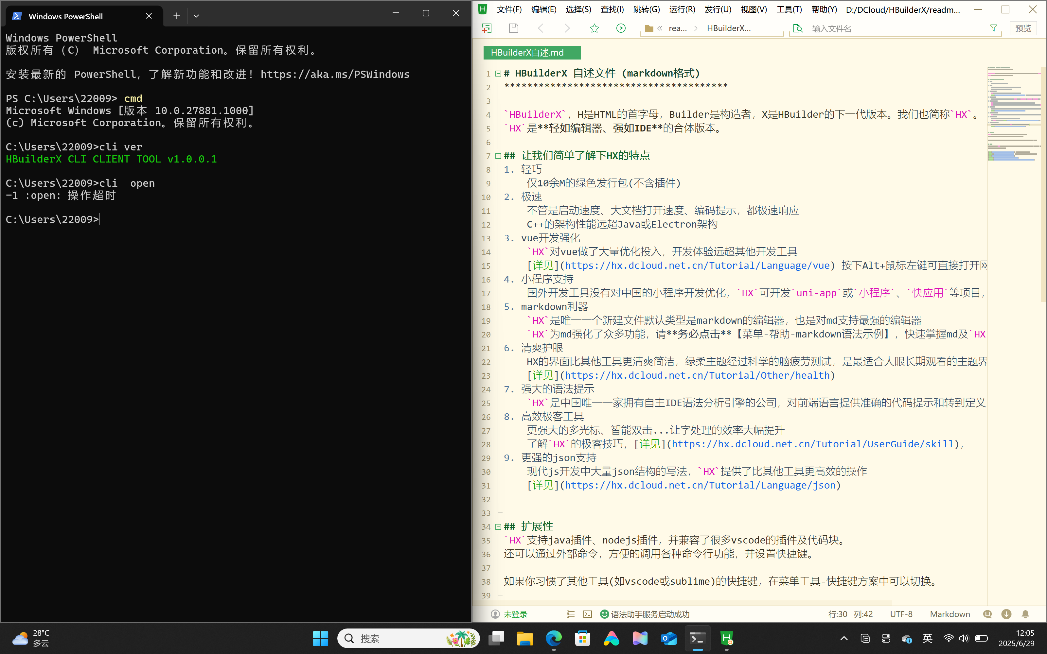Open Task View from the taskbar
The width and height of the screenshot is (1047, 654).
click(496, 638)
